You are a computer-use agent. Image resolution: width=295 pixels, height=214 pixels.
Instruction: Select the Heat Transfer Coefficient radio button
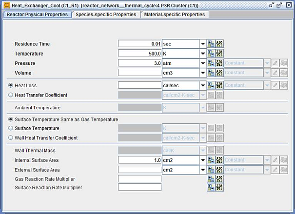pyautogui.click(x=11, y=95)
